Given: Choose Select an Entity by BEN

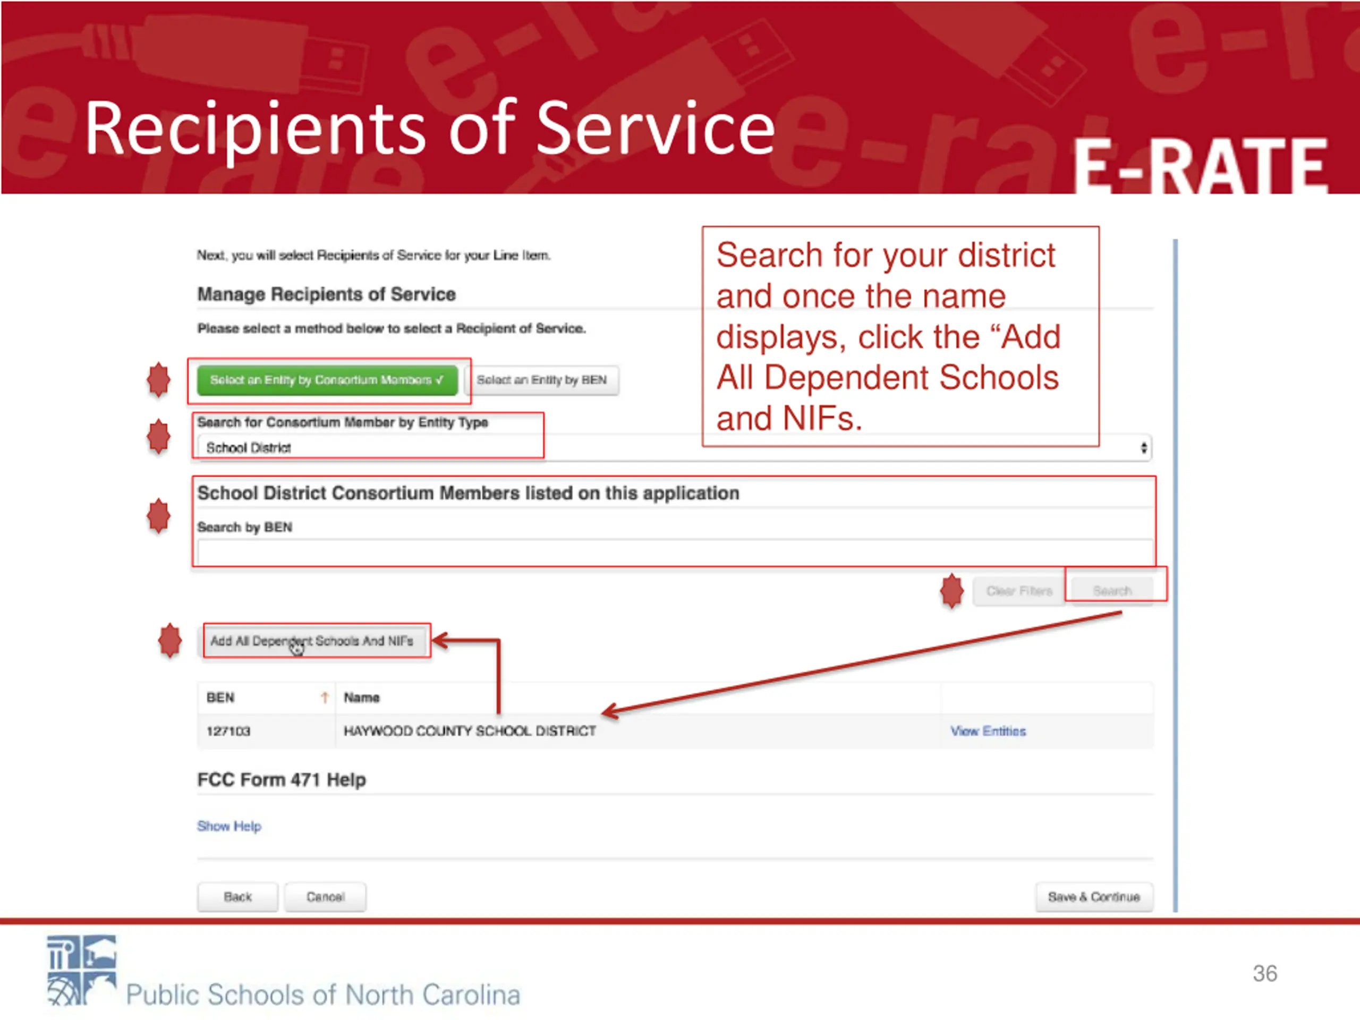Looking at the screenshot, I should coord(542,380).
